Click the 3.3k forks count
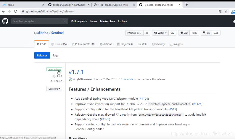 216,33
